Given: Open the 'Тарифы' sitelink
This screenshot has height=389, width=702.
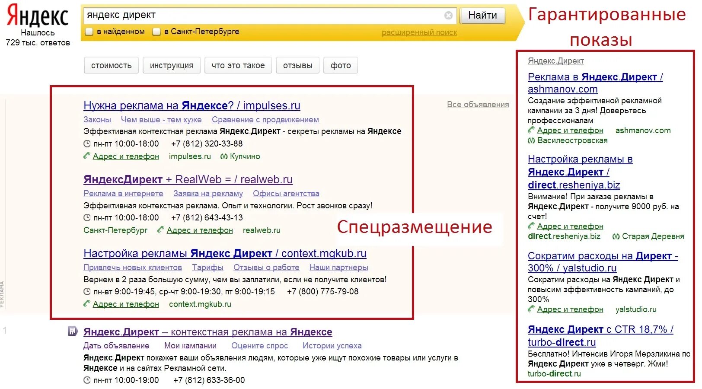Looking at the screenshot, I should 207,268.
